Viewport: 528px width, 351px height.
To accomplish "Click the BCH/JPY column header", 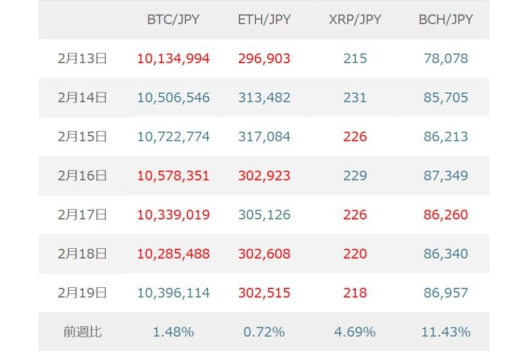I will coord(445,20).
